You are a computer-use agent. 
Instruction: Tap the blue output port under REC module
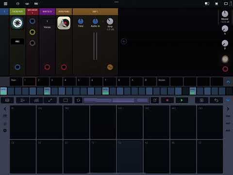click(x=17, y=67)
